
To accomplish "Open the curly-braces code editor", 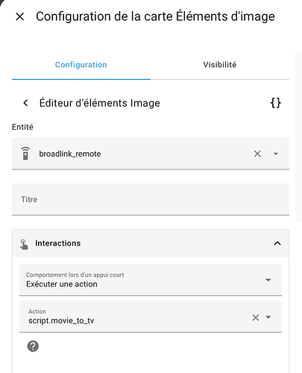I will [276, 103].
